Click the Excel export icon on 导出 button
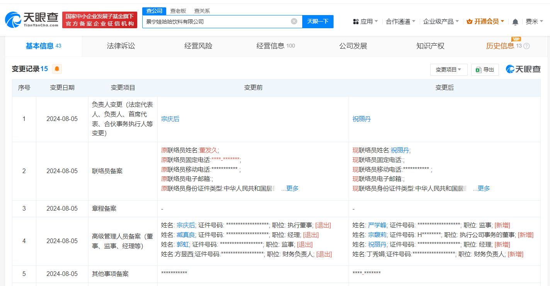Viewport: 550px width, 286px height. [478, 69]
